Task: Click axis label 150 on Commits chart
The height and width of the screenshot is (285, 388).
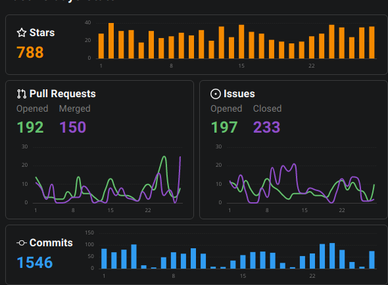Action: tap(89, 232)
